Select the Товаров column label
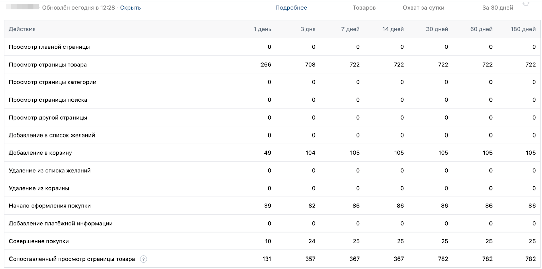This screenshot has width=542, height=269. click(x=364, y=8)
